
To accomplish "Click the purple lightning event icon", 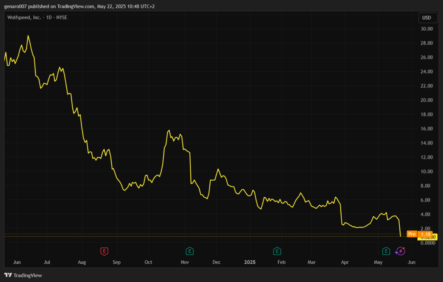I will 400,251.
